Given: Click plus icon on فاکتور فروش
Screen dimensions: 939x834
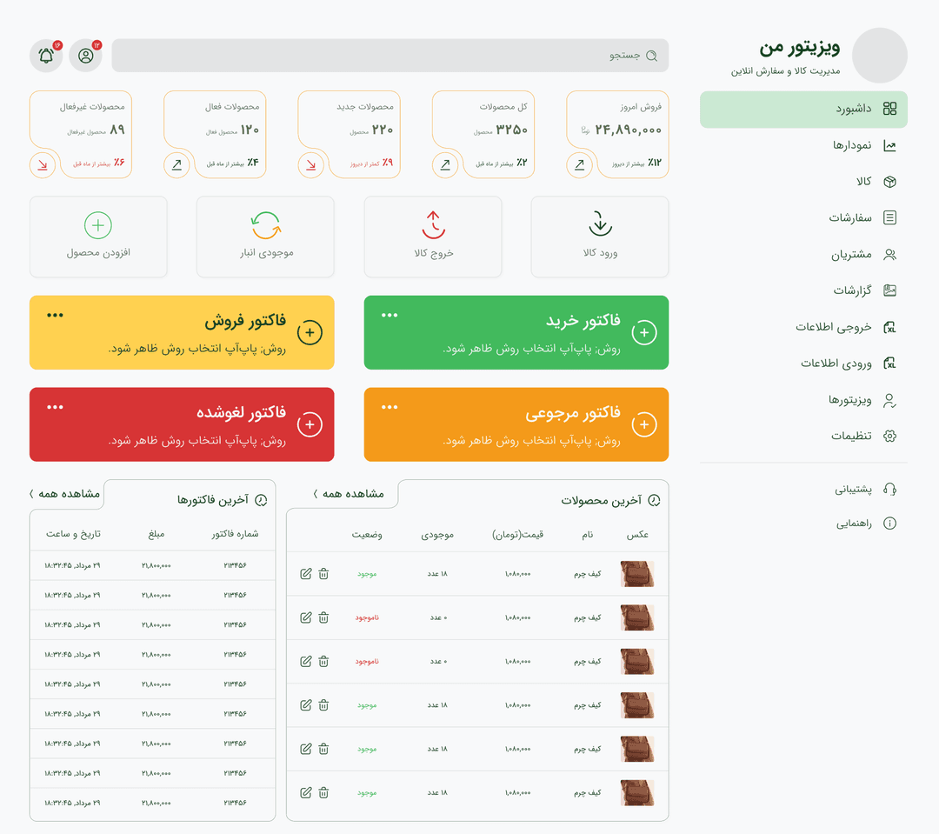Looking at the screenshot, I should tap(310, 332).
